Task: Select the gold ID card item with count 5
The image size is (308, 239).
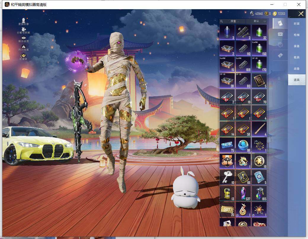Action: tap(259, 81)
